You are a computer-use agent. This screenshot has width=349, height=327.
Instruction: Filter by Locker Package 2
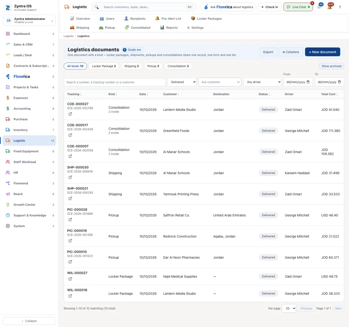[x=104, y=66]
